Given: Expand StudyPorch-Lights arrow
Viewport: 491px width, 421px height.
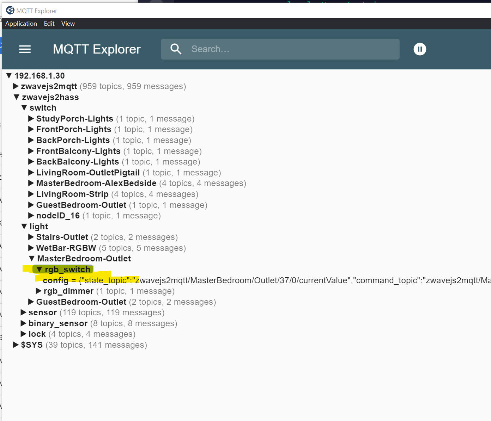Looking at the screenshot, I should (x=31, y=118).
